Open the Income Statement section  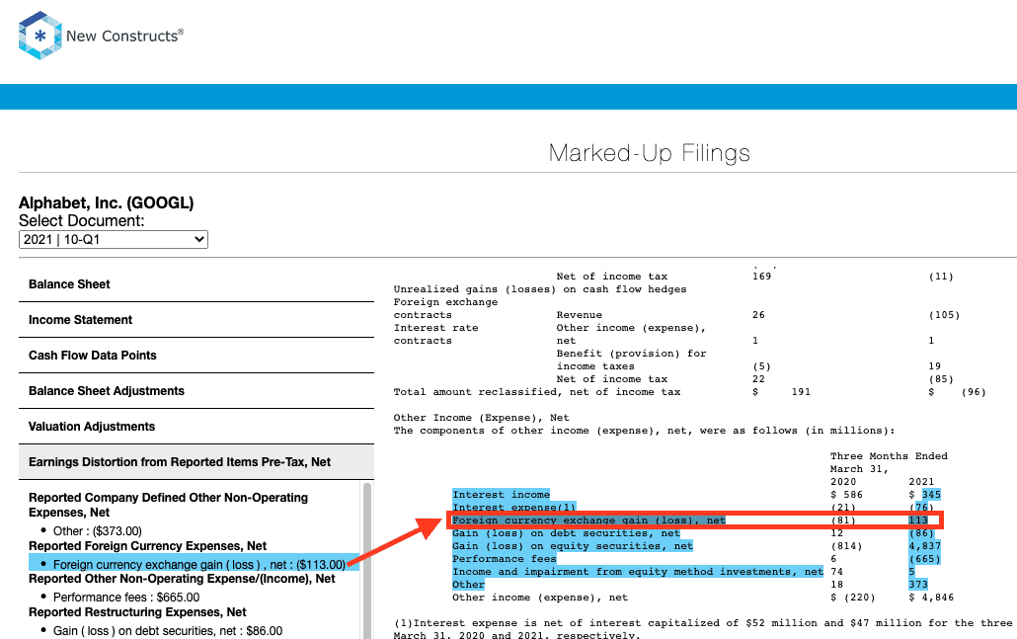tap(196, 320)
